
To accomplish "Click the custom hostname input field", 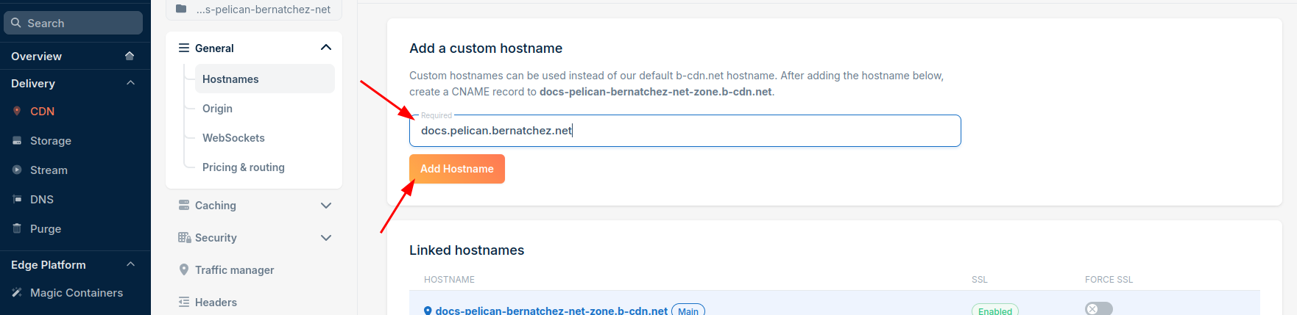I will 685,131.
